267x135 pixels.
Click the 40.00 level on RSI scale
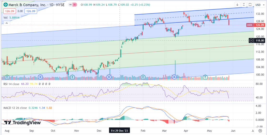click(259, 97)
